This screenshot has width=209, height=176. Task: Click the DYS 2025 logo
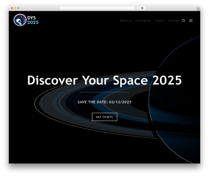(26, 20)
